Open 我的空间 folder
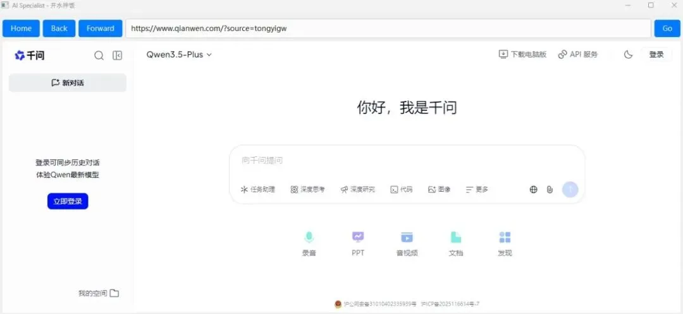 click(x=99, y=293)
